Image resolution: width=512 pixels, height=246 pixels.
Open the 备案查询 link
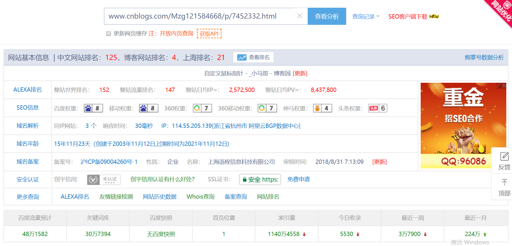[236, 197]
